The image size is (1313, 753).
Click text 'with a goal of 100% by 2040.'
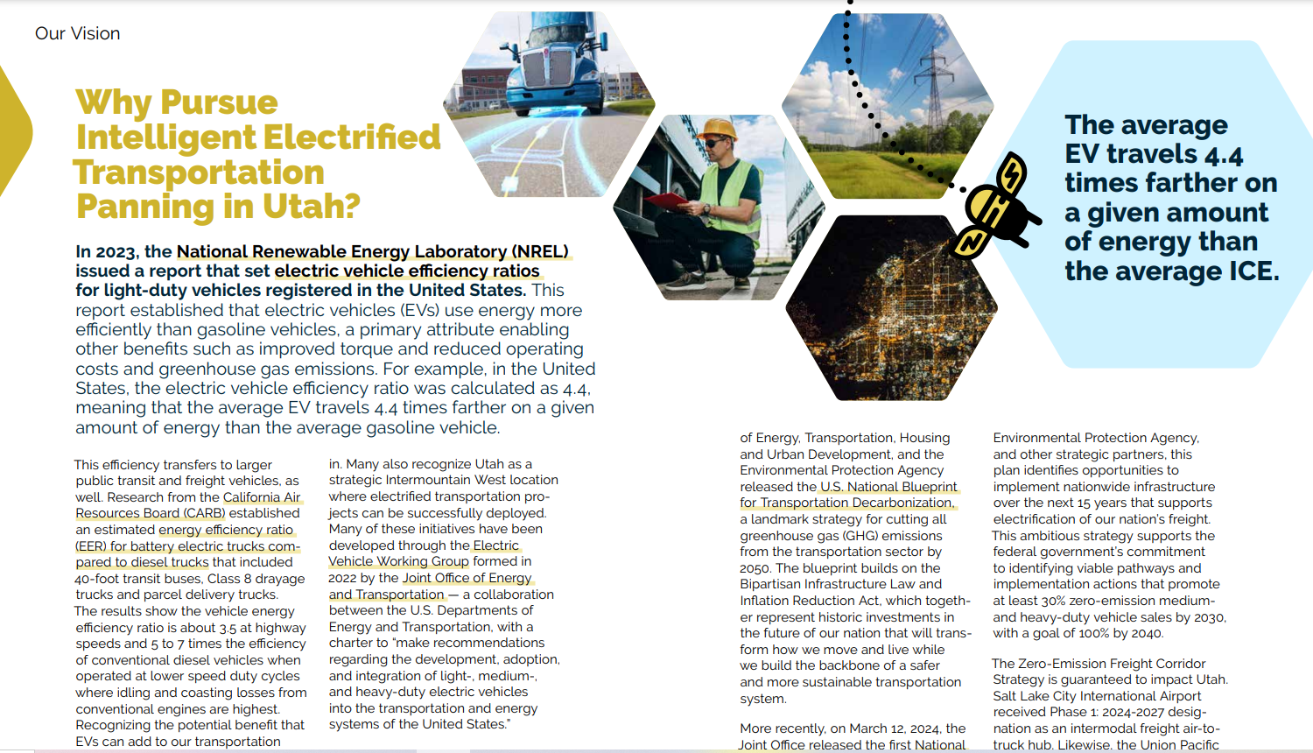(1078, 633)
